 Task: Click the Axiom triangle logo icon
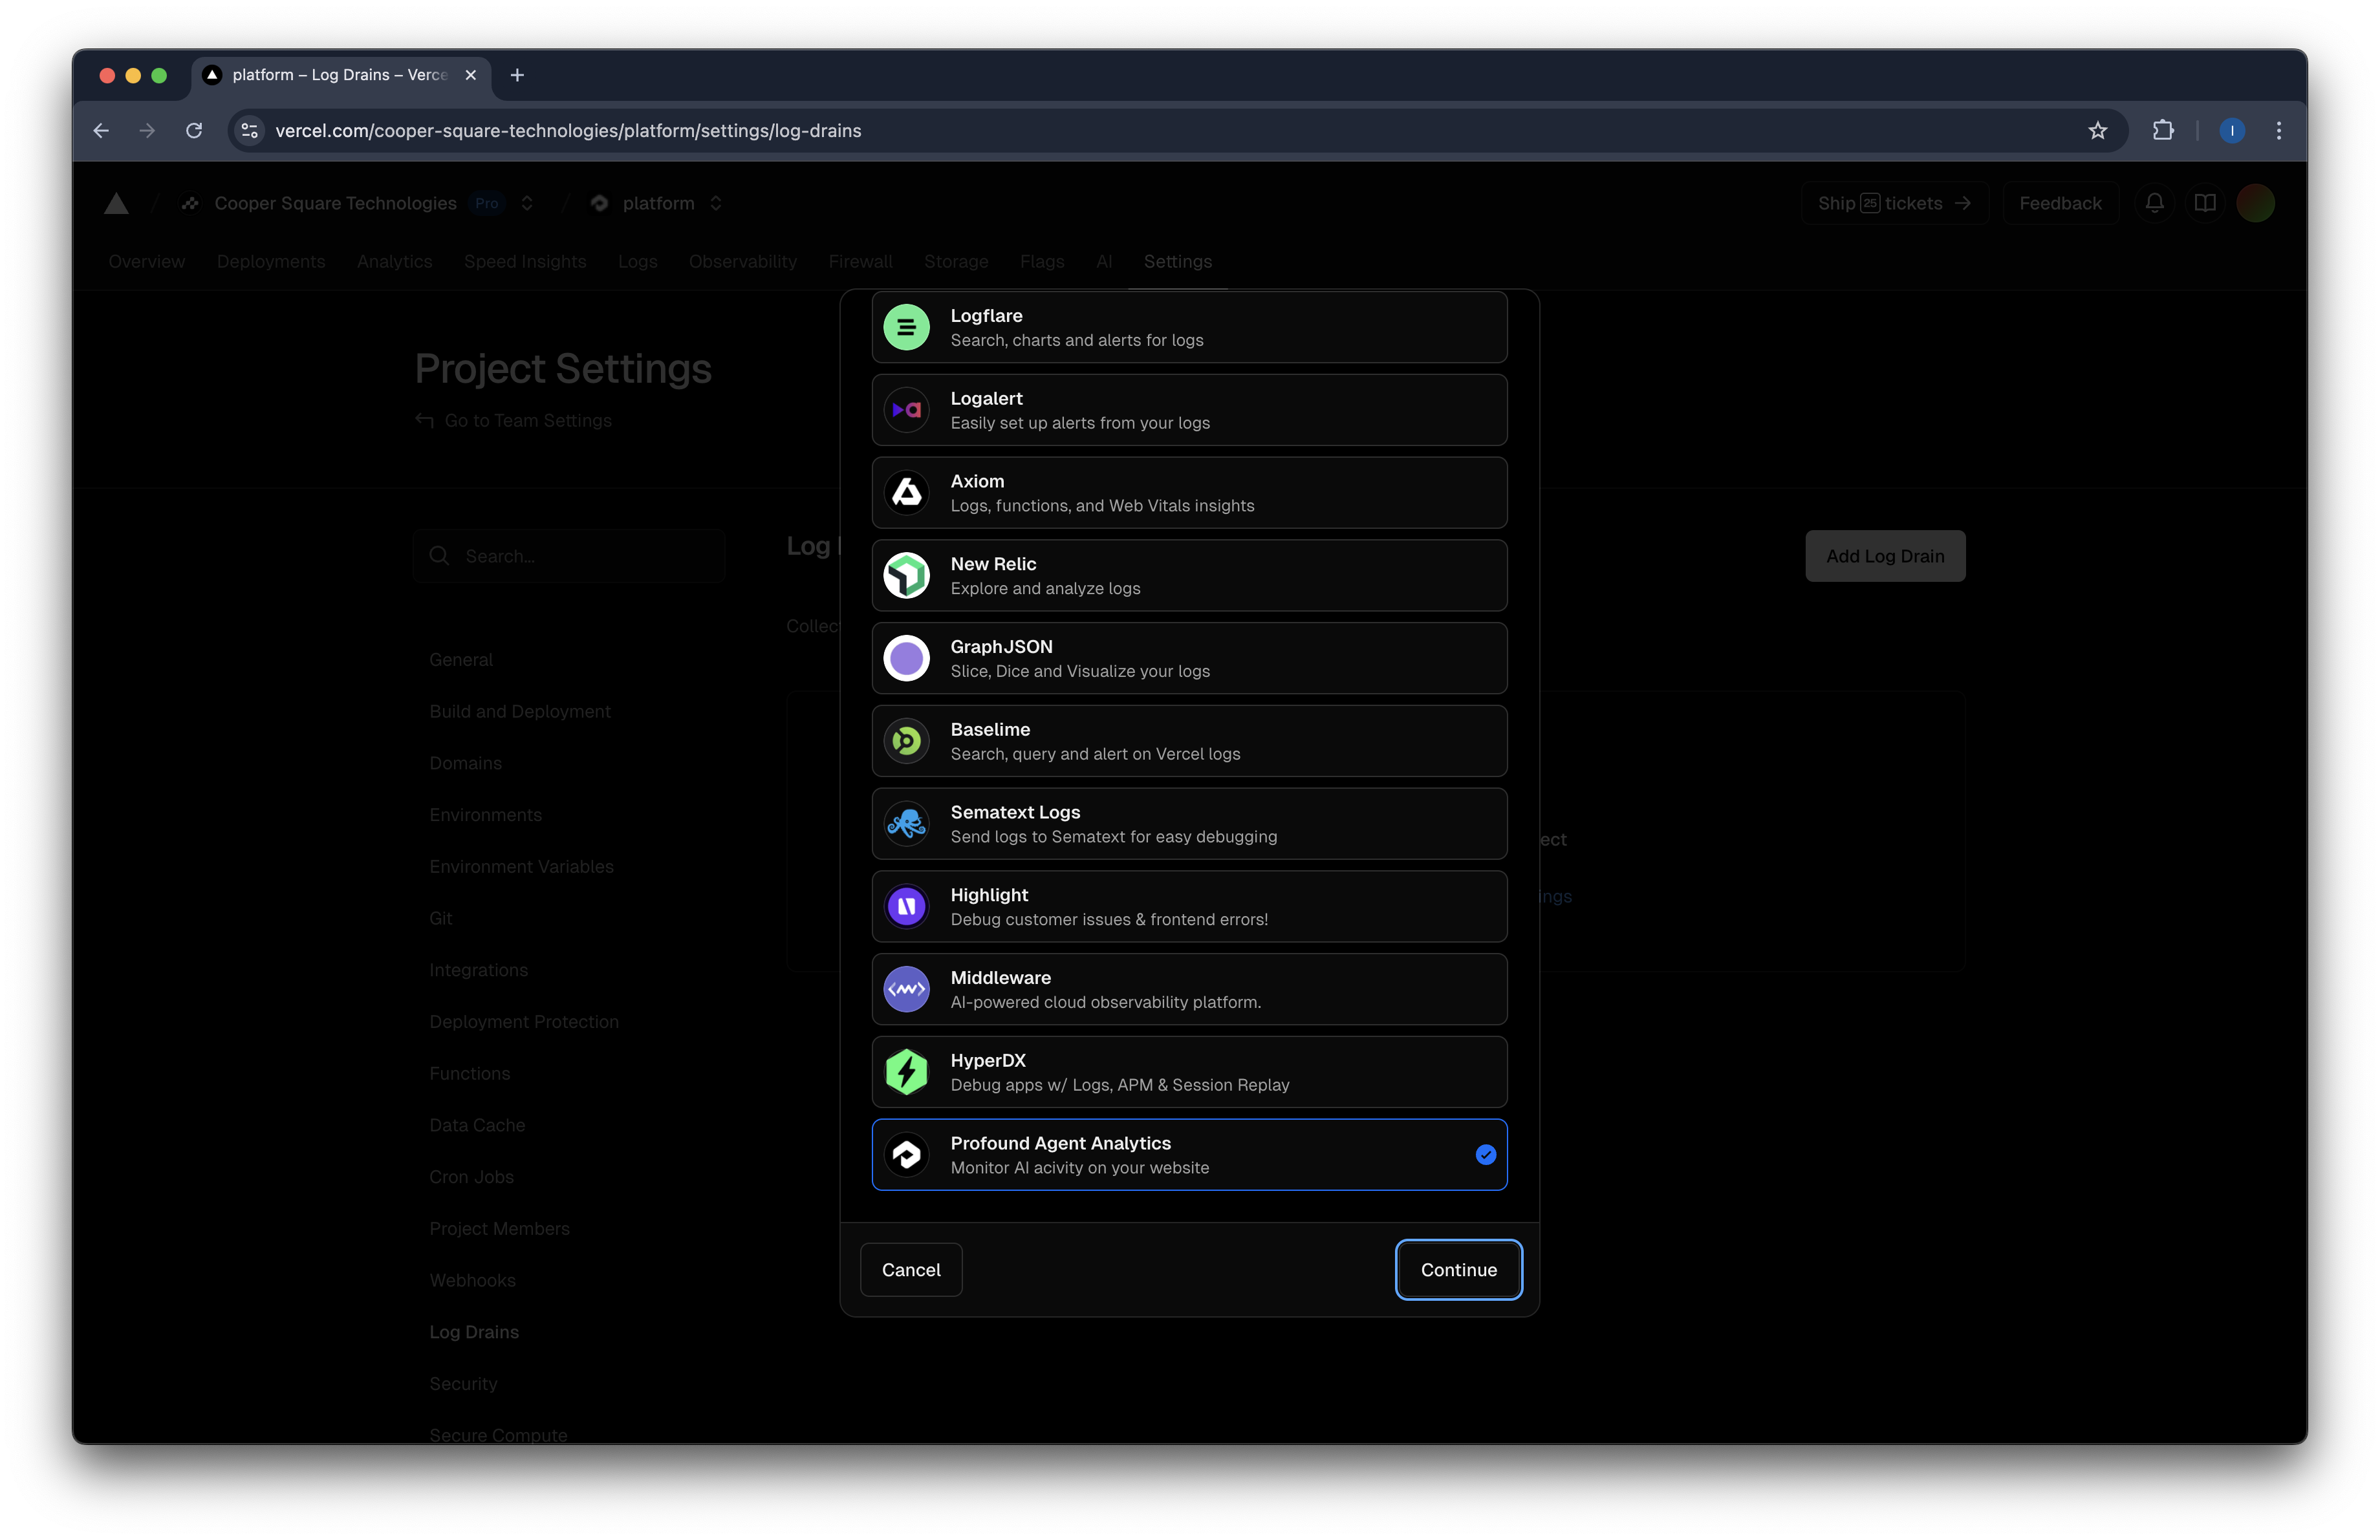click(906, 493)
